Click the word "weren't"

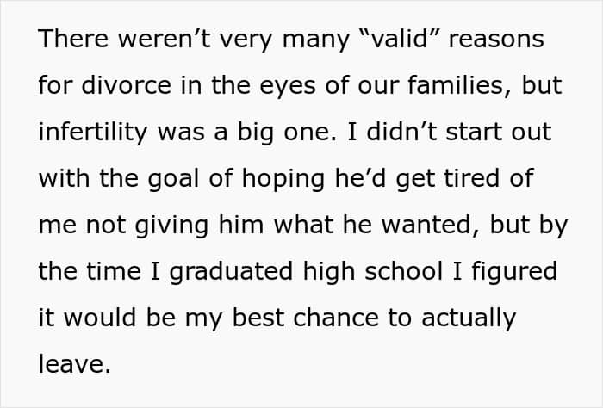coord(164,40)
